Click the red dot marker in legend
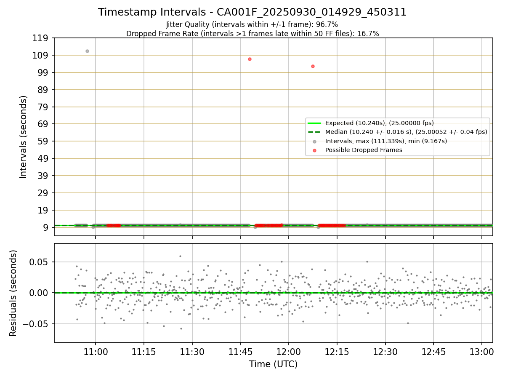Screen dimensions: 505x379 tap(315, 150)
